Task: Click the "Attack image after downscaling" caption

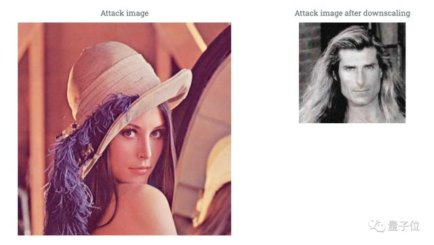Action: click(352, 13)
